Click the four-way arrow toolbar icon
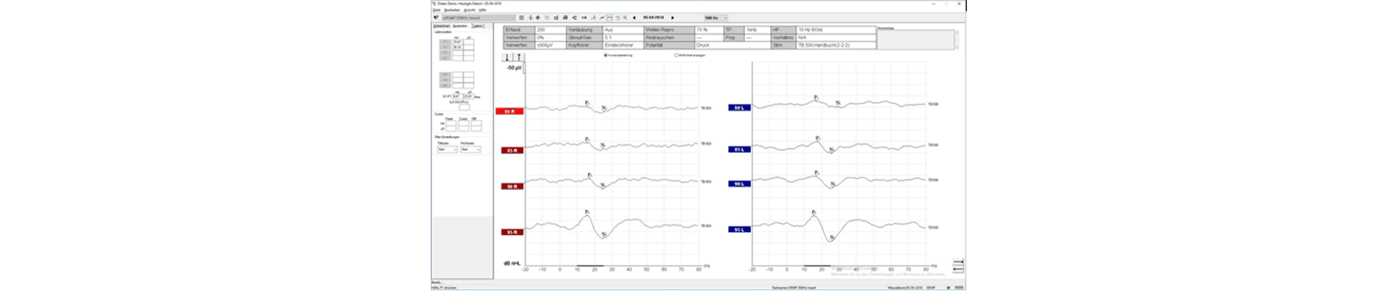The image size is (1397, 291). coord(530,17)
